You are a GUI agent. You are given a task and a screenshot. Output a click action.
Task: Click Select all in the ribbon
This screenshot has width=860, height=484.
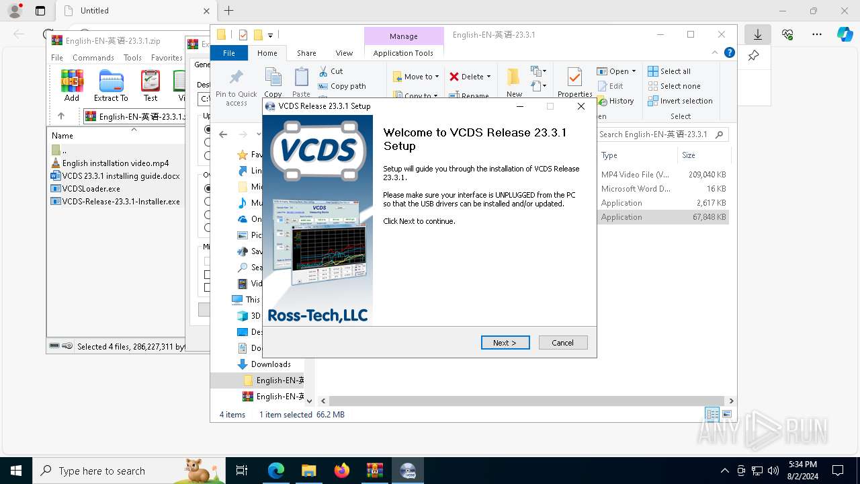coord(669,71)
